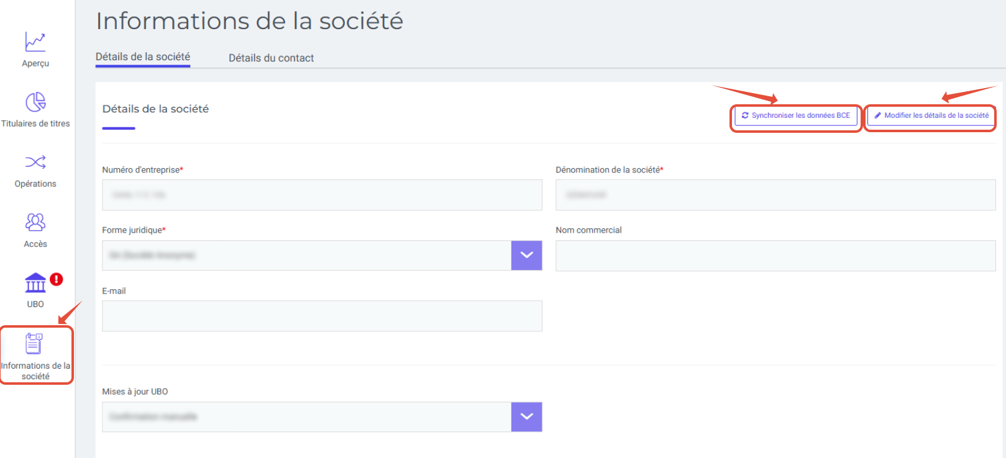The image size is (1006, 458).
Task: Click the red UBO alert badge
Action: (x=57, y=279)
